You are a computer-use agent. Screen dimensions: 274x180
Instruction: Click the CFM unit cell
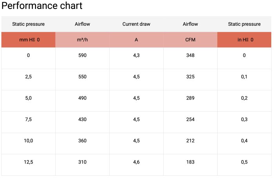click(x=190, y=40)
